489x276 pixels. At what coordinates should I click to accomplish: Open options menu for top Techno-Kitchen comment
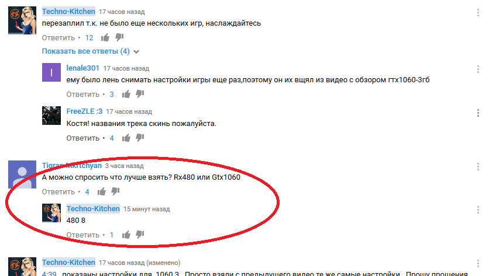(x=478, y=12)
